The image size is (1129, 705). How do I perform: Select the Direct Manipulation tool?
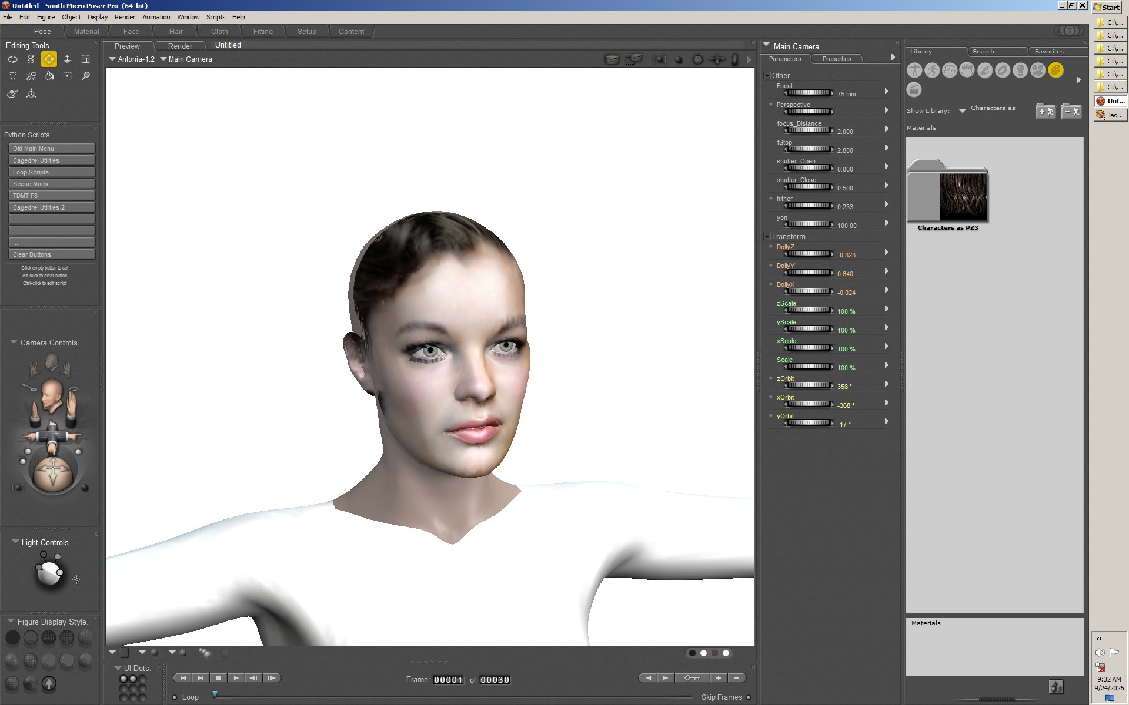pyautogui.click(x=31, y=93)
